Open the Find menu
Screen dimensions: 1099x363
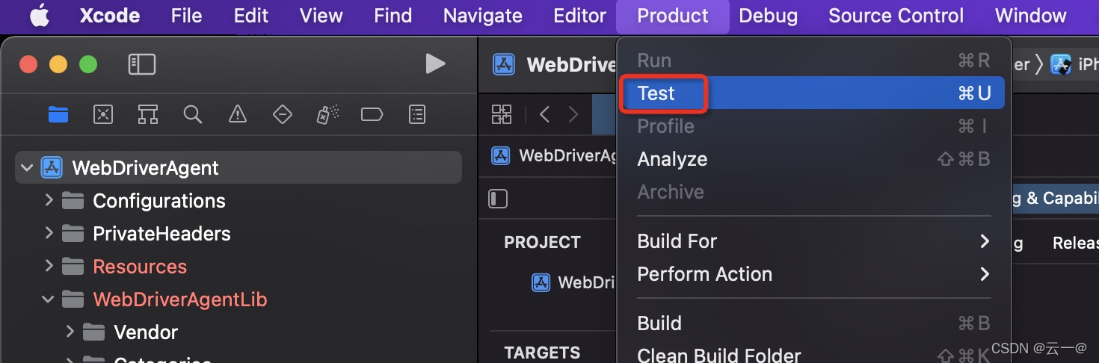[x=393, y=16]
